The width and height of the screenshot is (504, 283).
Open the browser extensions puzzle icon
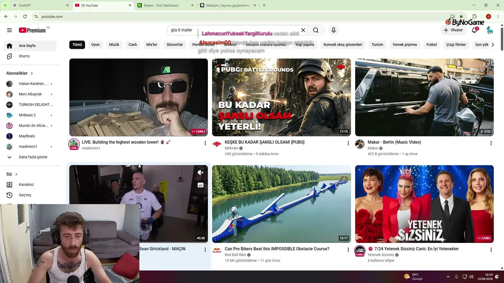click(x=474, y=17)
